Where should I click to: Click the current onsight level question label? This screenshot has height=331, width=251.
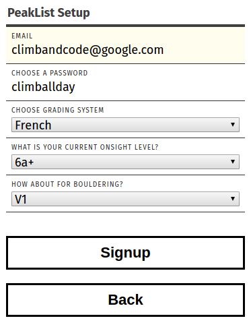85,147
